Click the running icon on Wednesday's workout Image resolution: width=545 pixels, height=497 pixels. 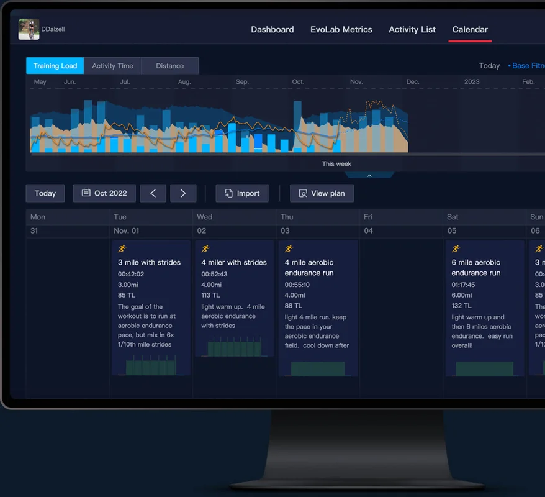click(x=205, y=248)
